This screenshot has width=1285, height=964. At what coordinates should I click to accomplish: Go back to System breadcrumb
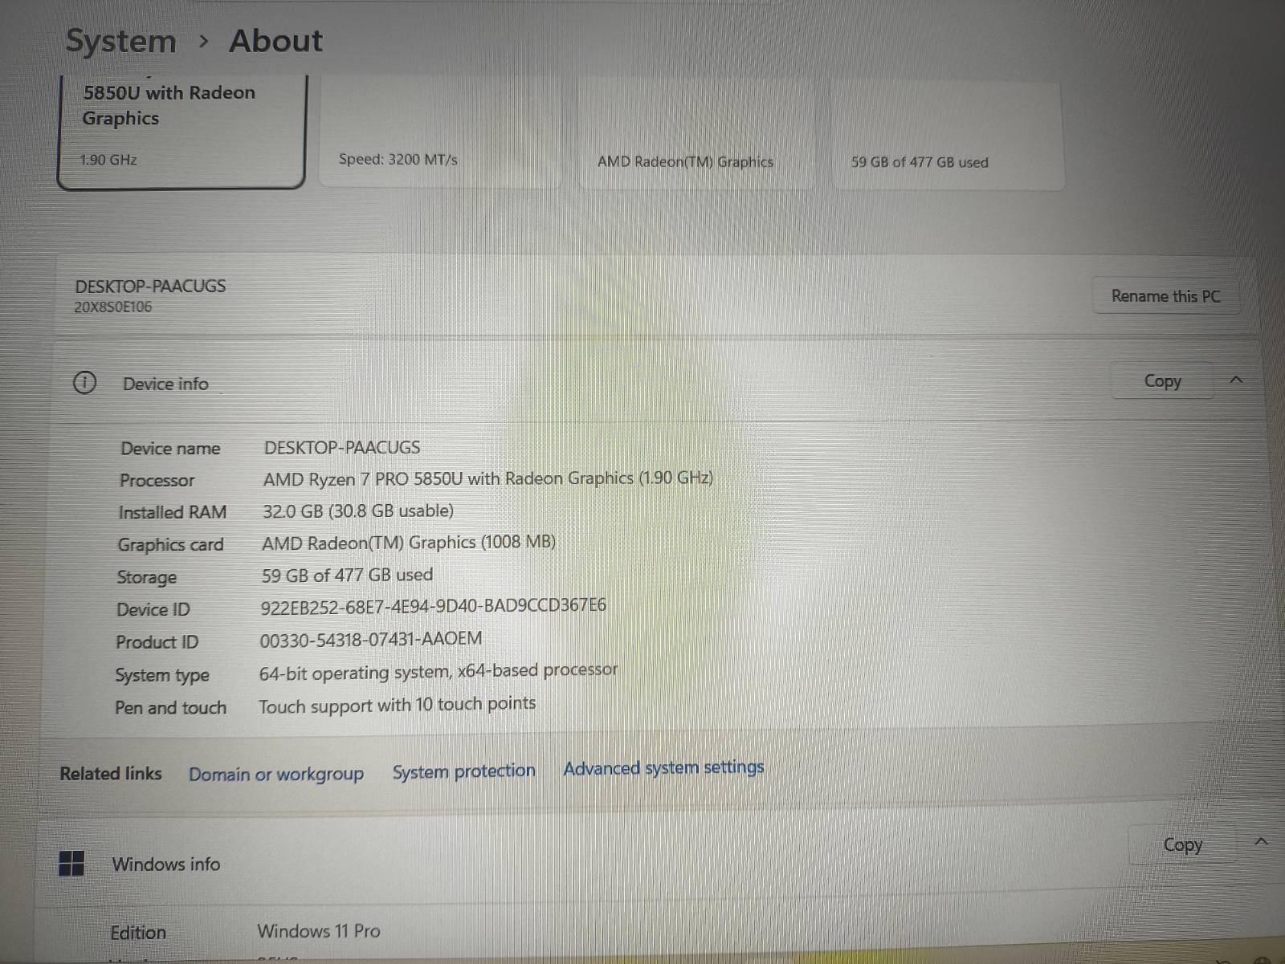[x=120, y=41]
